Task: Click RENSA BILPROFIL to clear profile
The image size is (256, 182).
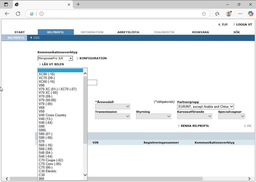Action: point(195,126)
